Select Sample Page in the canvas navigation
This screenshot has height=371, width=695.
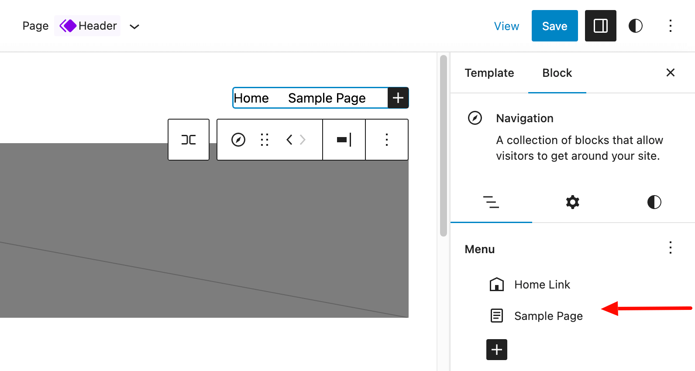(327, 98)
